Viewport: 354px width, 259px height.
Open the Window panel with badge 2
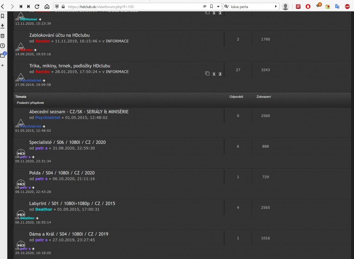[3, 55]
